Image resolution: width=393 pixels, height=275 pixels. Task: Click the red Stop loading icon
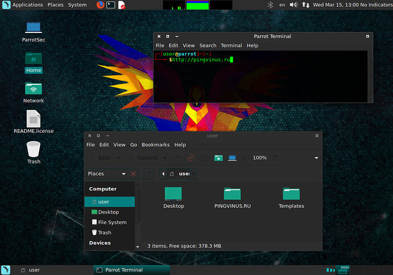pos(191,158)
